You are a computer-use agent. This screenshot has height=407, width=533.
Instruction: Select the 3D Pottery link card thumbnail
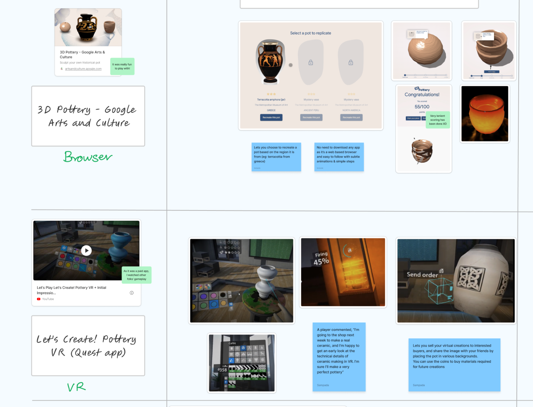[88, 28]
